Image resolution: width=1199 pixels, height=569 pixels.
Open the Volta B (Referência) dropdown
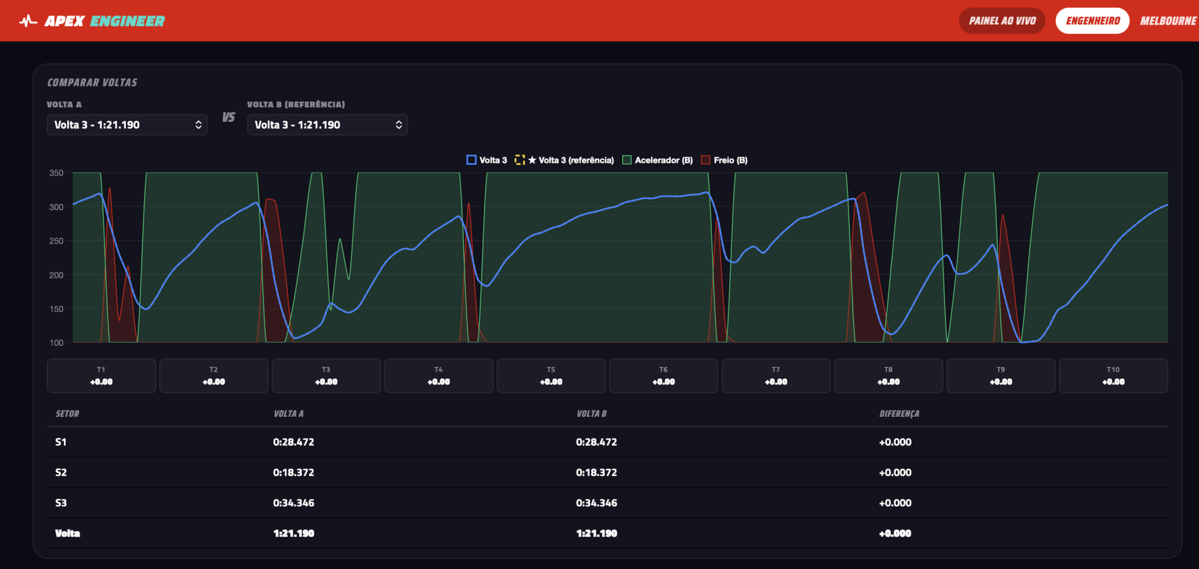tap(327, 125)
